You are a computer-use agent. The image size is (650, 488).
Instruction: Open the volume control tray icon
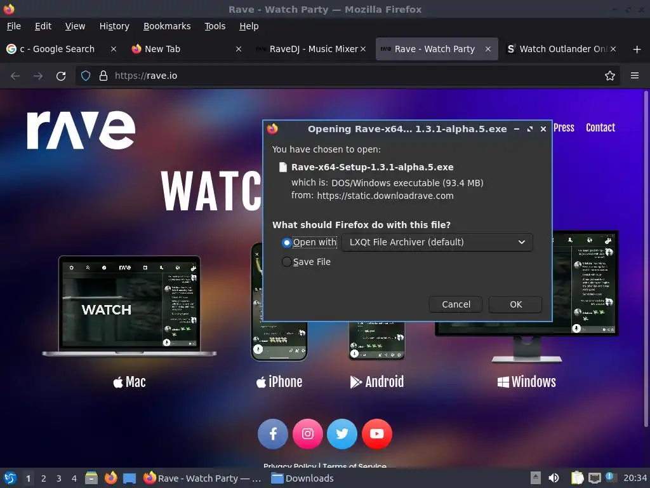[x=554, y=478]
